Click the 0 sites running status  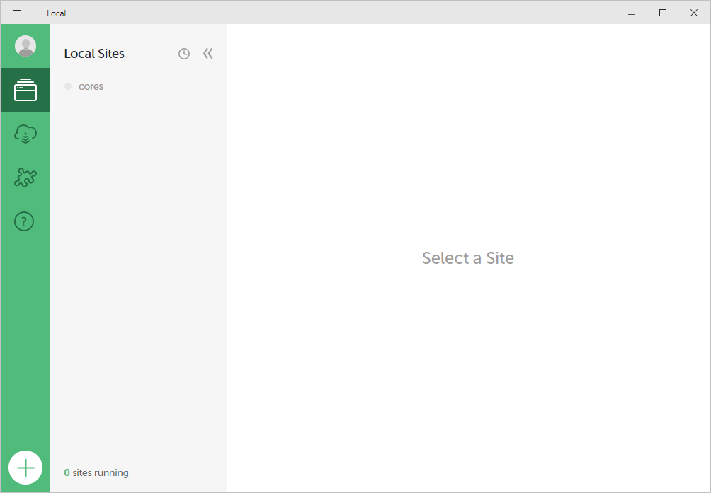coord(96,472)
